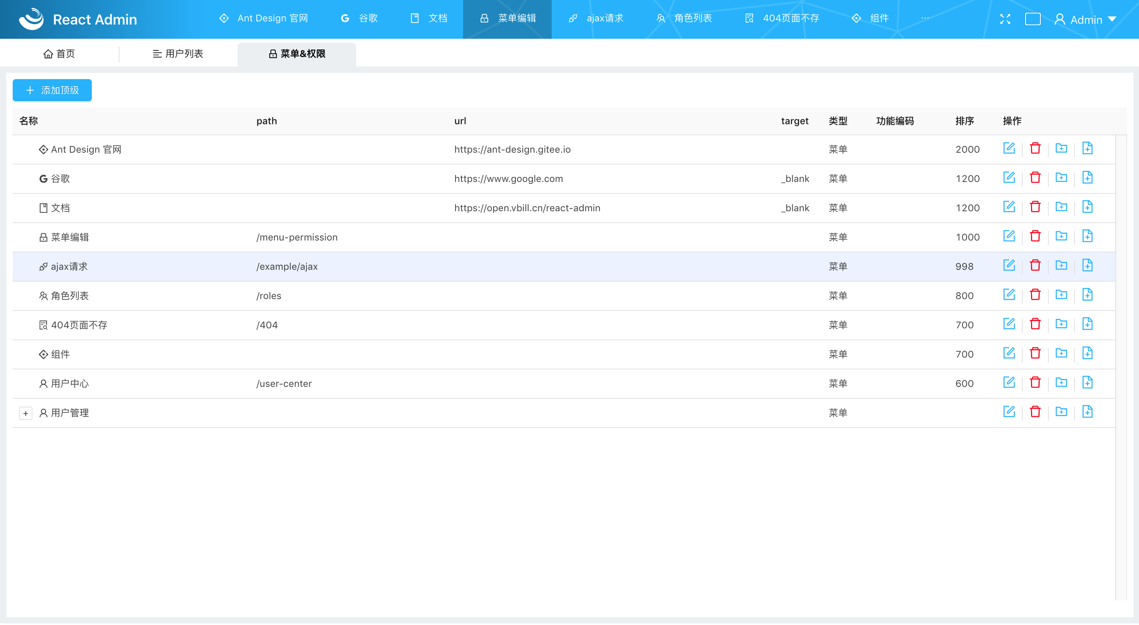The image size is (1139, 625).
Task: Add function file to Ant Design 官网 row
Action: [1087, 148]
